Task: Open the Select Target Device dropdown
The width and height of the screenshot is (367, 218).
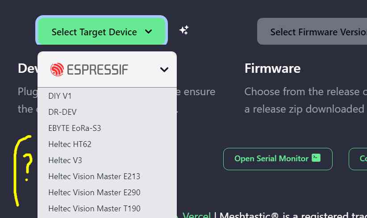Action: 102,31
